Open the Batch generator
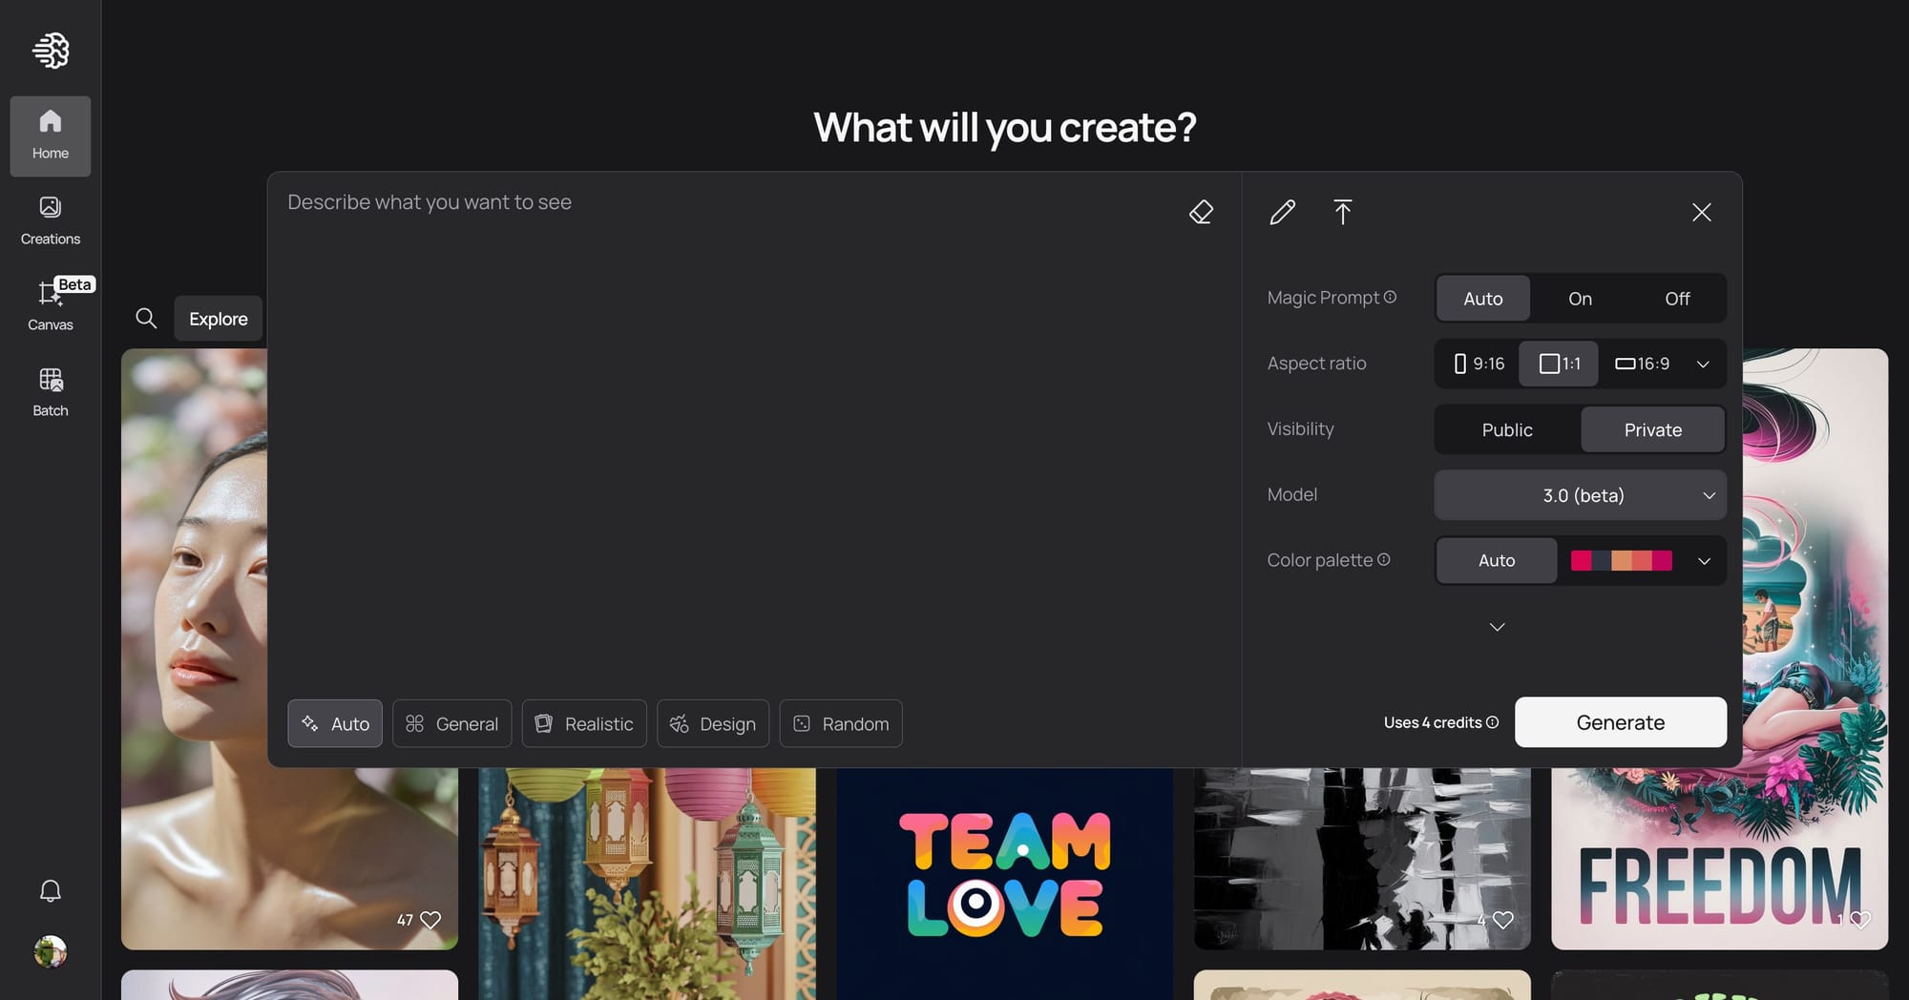Viewport: 1909px width, 1000px height. tap(51, 392)
